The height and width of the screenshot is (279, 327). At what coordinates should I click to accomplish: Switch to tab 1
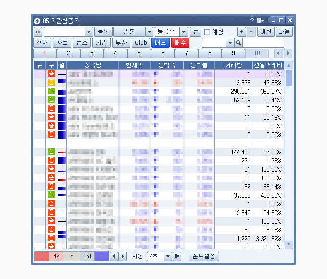[x=45, y=53]
